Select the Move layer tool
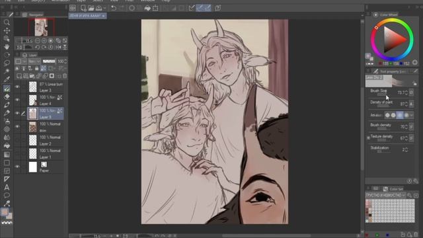This screenshot has width=423, height=238. pyautogui.click(x=7, y=30)
